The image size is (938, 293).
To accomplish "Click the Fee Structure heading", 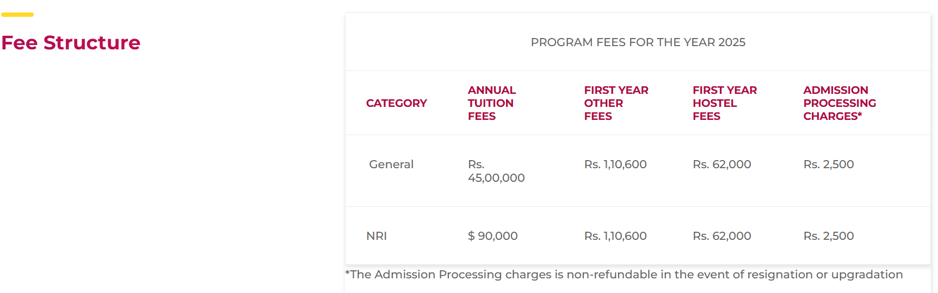I will click(71, 43).
